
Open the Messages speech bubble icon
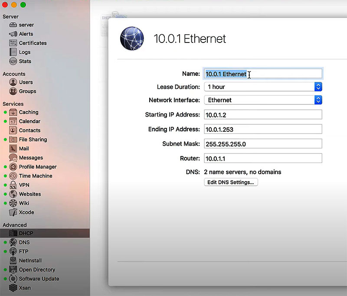pos(13,158)
